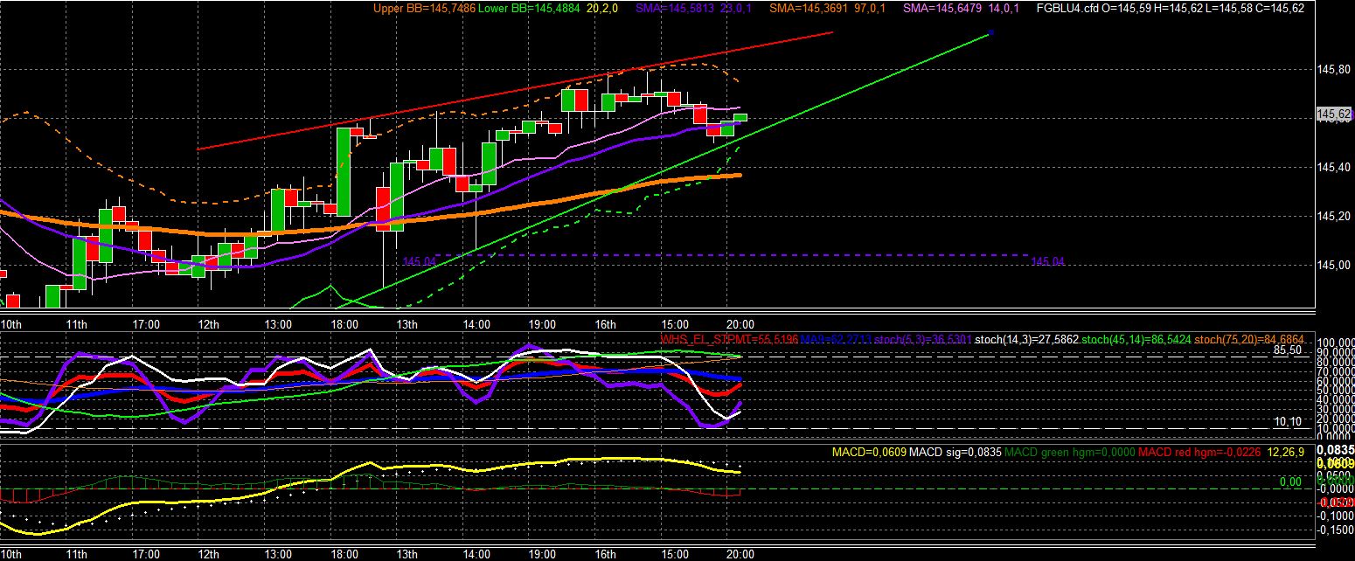
Task: Click the 145,40 price axis label
Action: click(x=1335, y=167)
